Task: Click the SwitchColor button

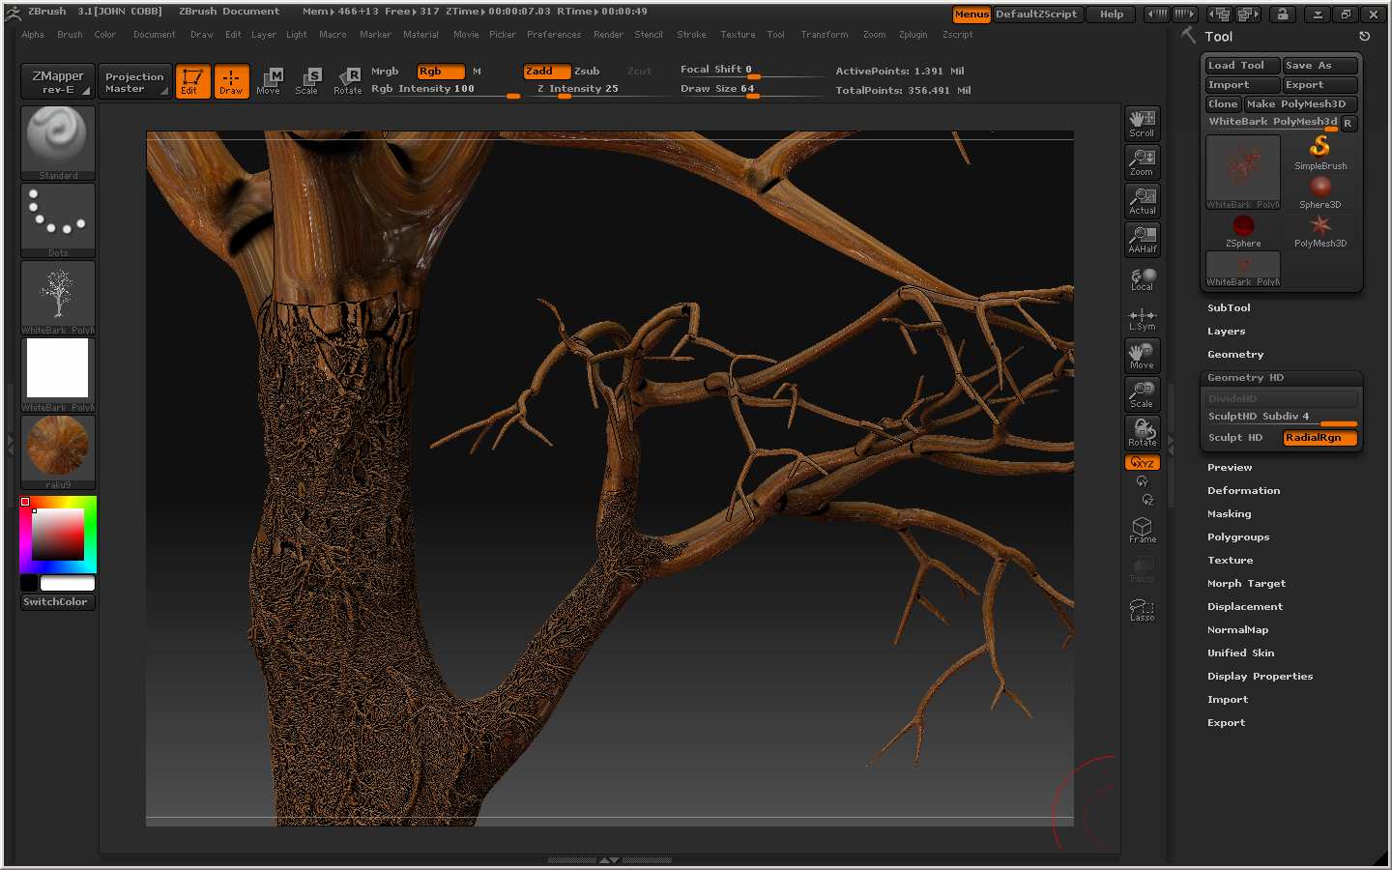Action: coord(57,602)
